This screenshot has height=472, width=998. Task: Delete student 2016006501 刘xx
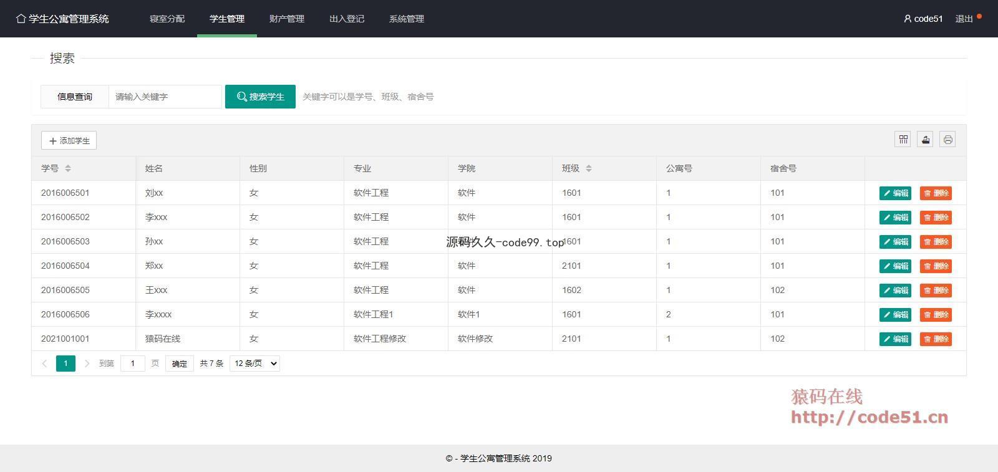936,193
